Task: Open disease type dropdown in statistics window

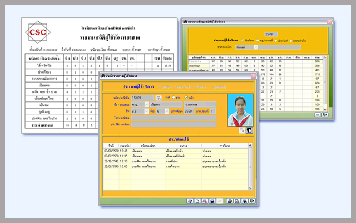Action: pos(256,47)
